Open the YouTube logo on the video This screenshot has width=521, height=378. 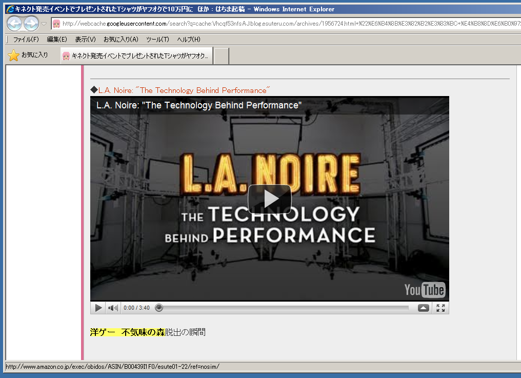424,290
